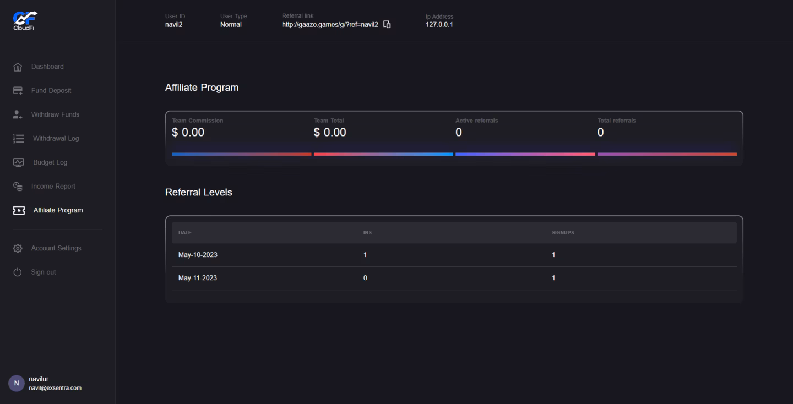Click the May-10-2023 table row

[x=454, y=255]
